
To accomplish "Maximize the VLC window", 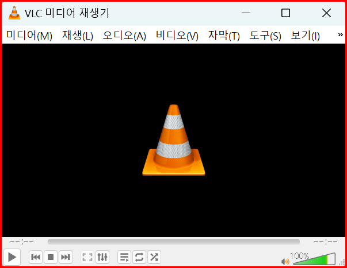I will (285, 13).
